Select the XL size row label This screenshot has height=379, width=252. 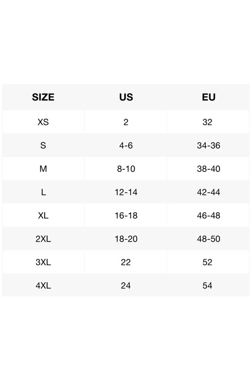(x=43, y=216)
